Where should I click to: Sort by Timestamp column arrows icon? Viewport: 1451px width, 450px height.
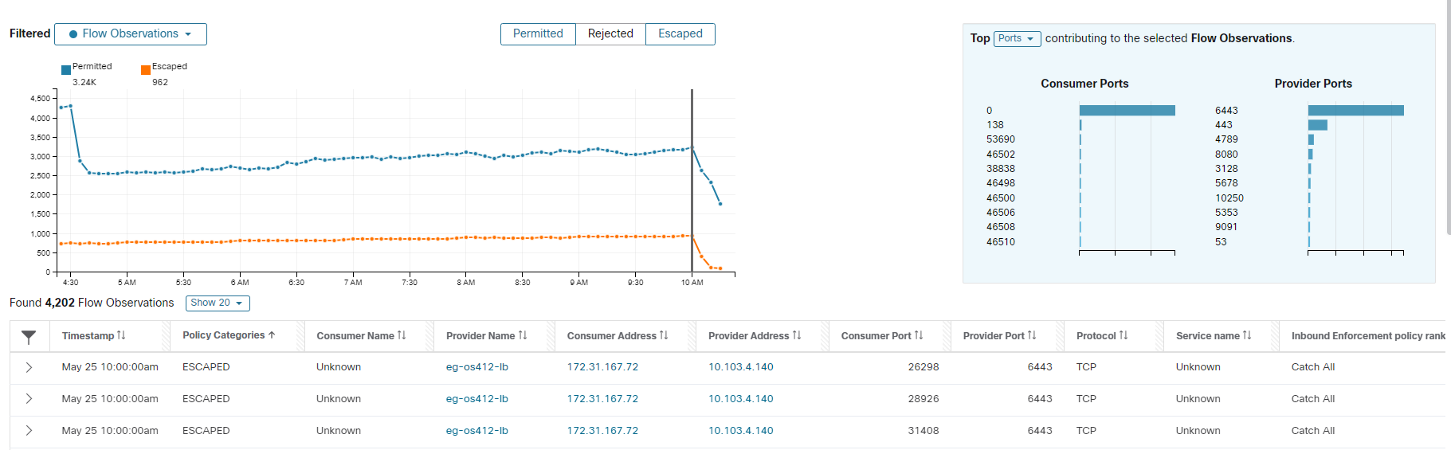[121, 335]
